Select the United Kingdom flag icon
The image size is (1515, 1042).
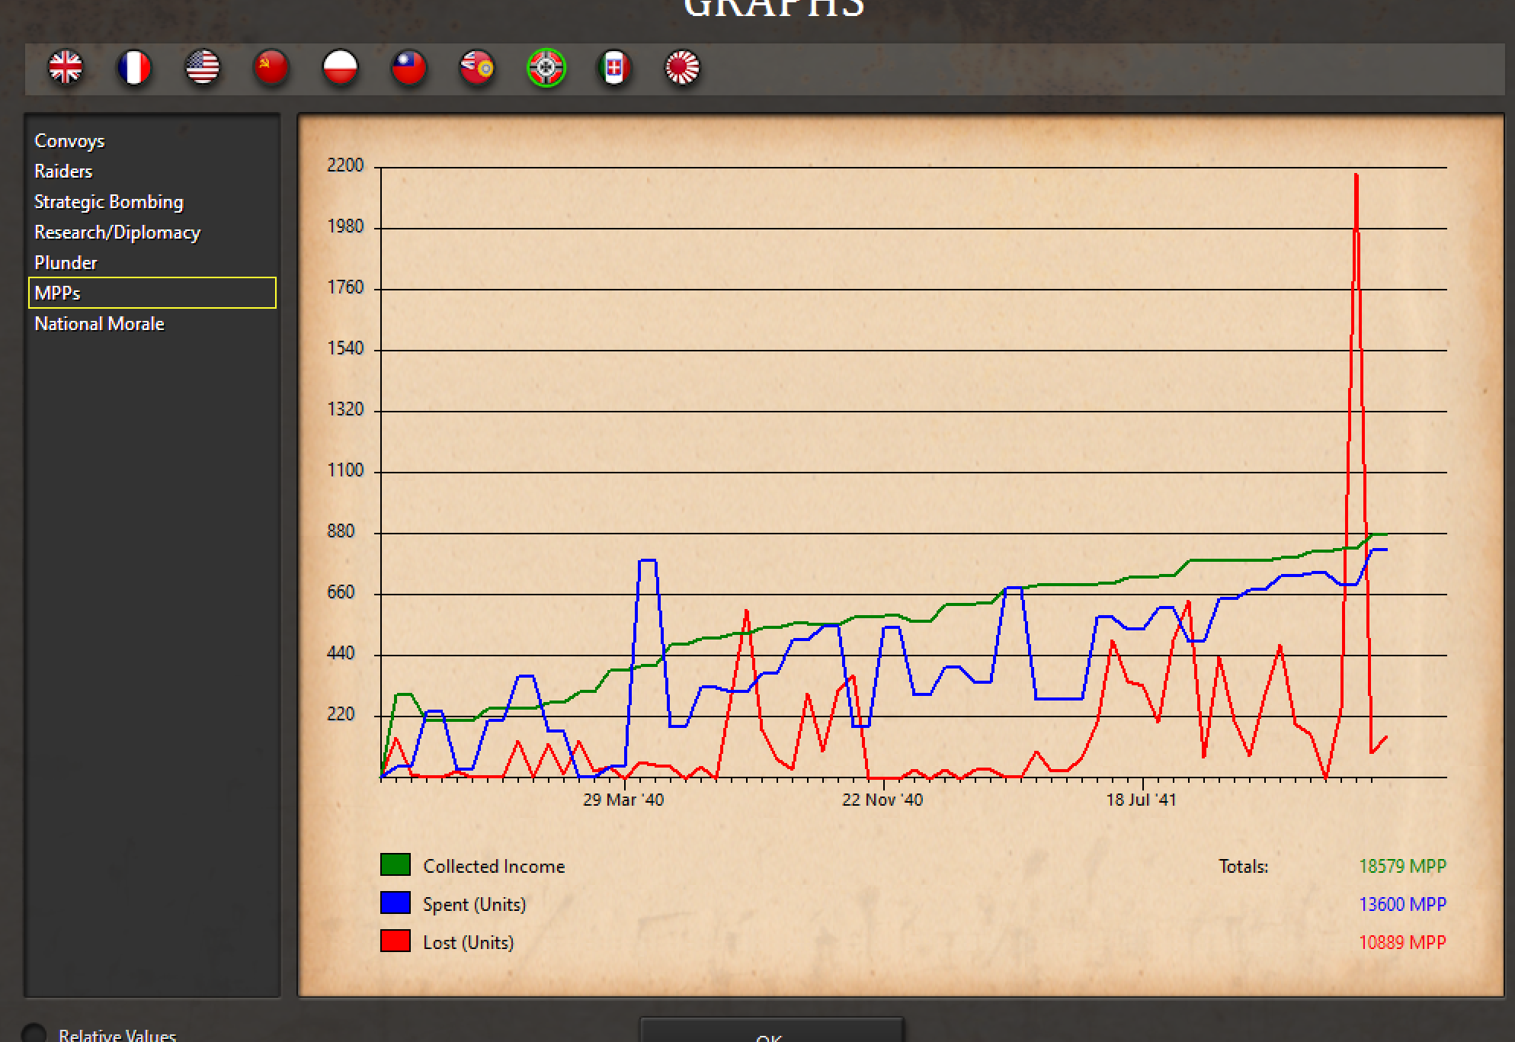[x=66, y=68]
